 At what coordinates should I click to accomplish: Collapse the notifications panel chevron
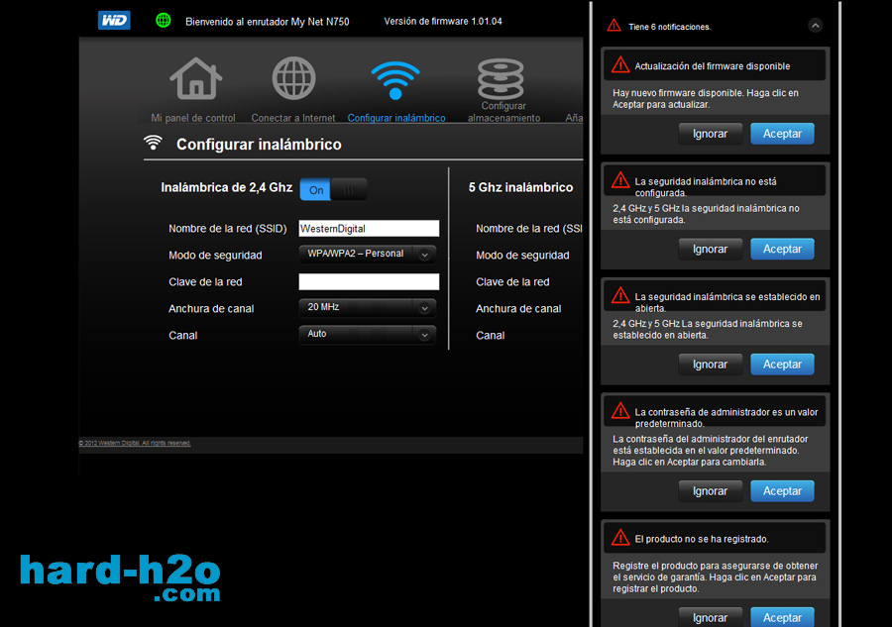click(x=816, y=26)
